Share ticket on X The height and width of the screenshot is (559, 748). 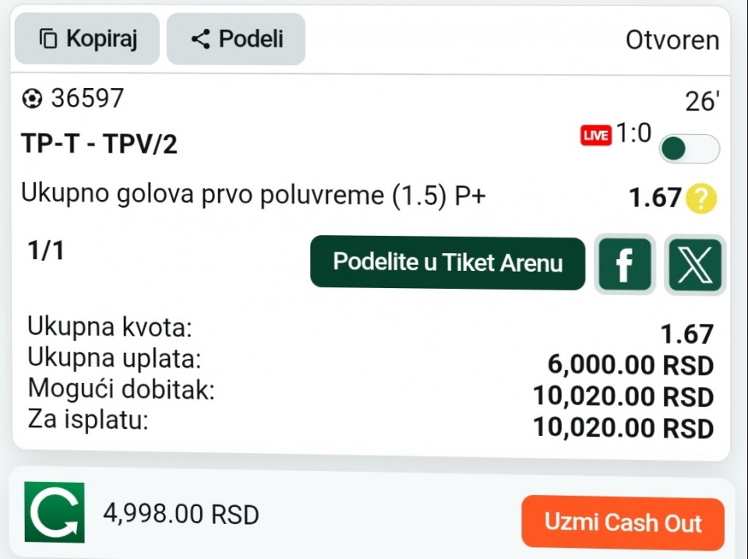coord(695,265)
